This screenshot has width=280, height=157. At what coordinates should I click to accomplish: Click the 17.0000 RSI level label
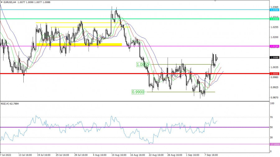[274, 144]
